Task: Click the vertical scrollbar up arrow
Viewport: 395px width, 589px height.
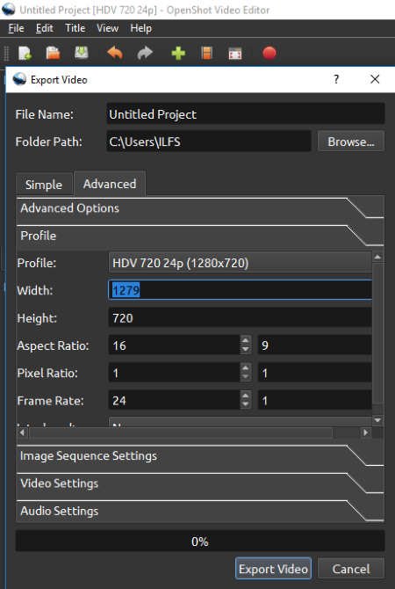Action: (377, 258)
